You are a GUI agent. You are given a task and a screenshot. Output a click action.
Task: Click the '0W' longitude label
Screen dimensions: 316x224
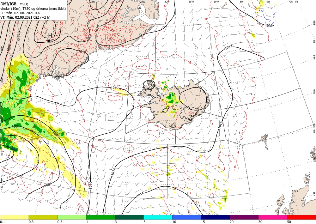pos(268,2)
